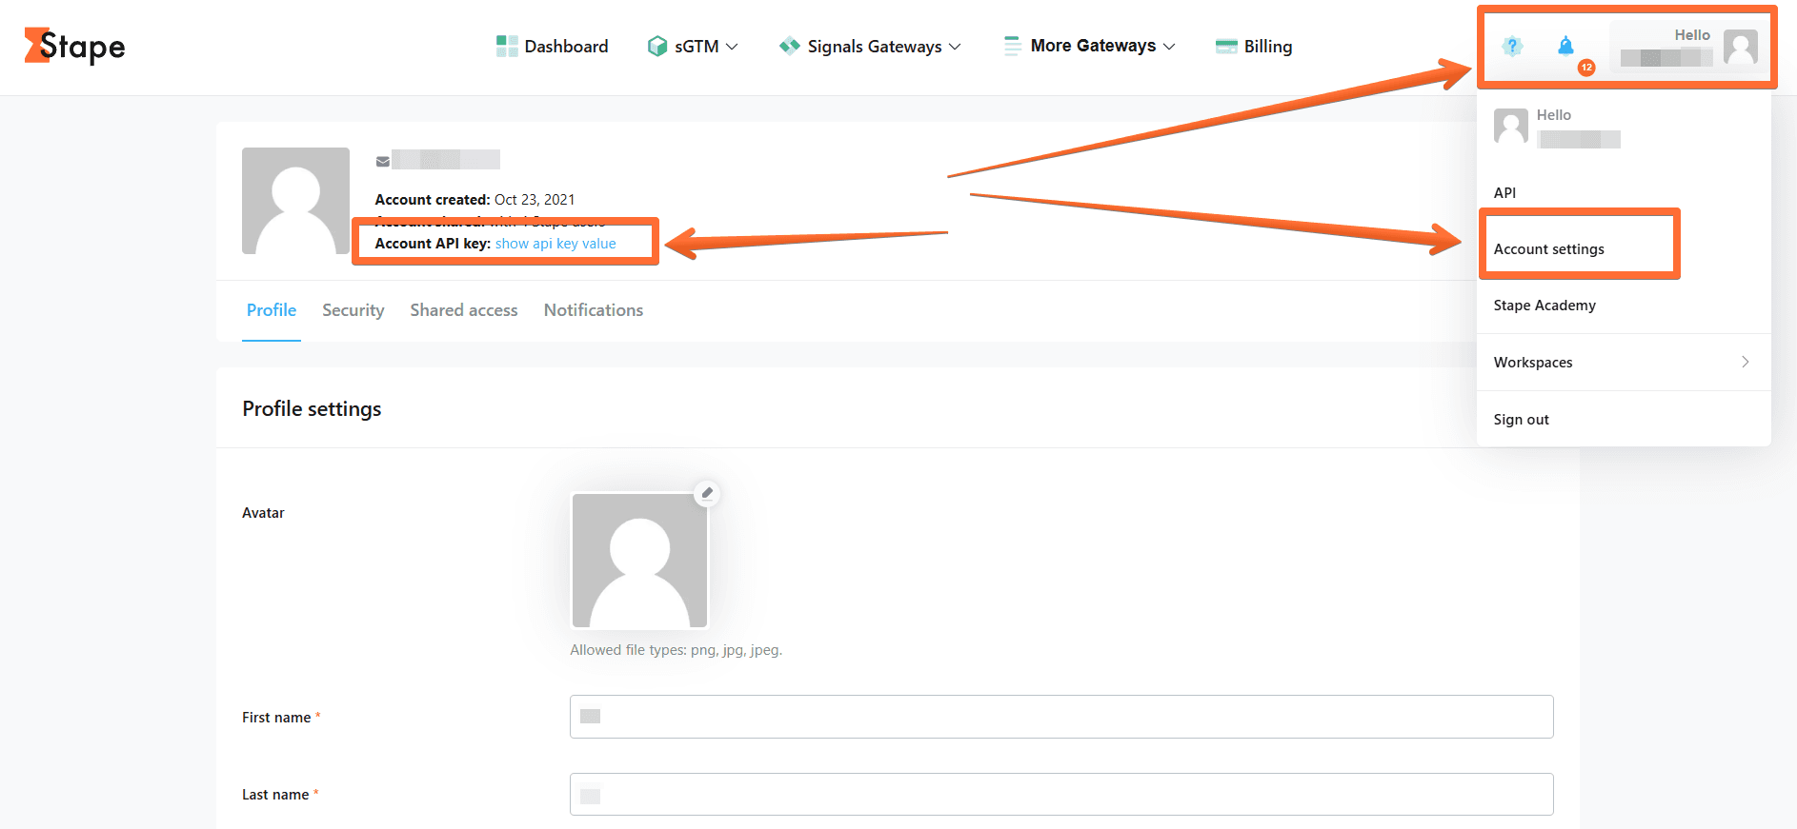The width and height of the screenshot is (1797, 829).
Task: Expand the More Gateways dropdown
Action: pyautogui.click(x=1169, y=46)
